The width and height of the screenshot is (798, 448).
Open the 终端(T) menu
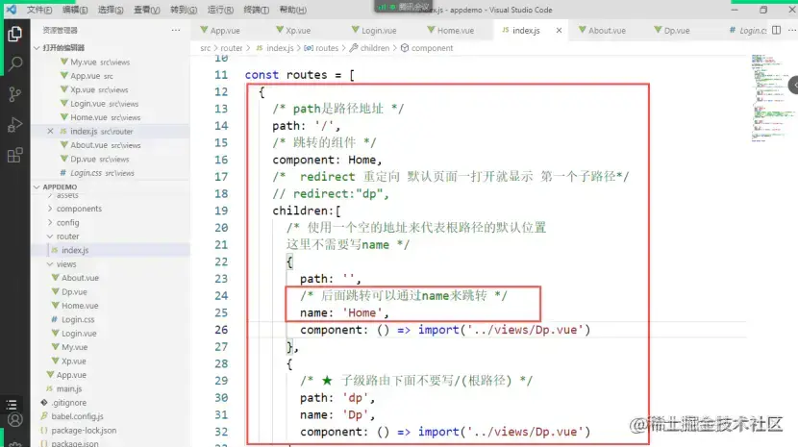(x=256, y=10)
